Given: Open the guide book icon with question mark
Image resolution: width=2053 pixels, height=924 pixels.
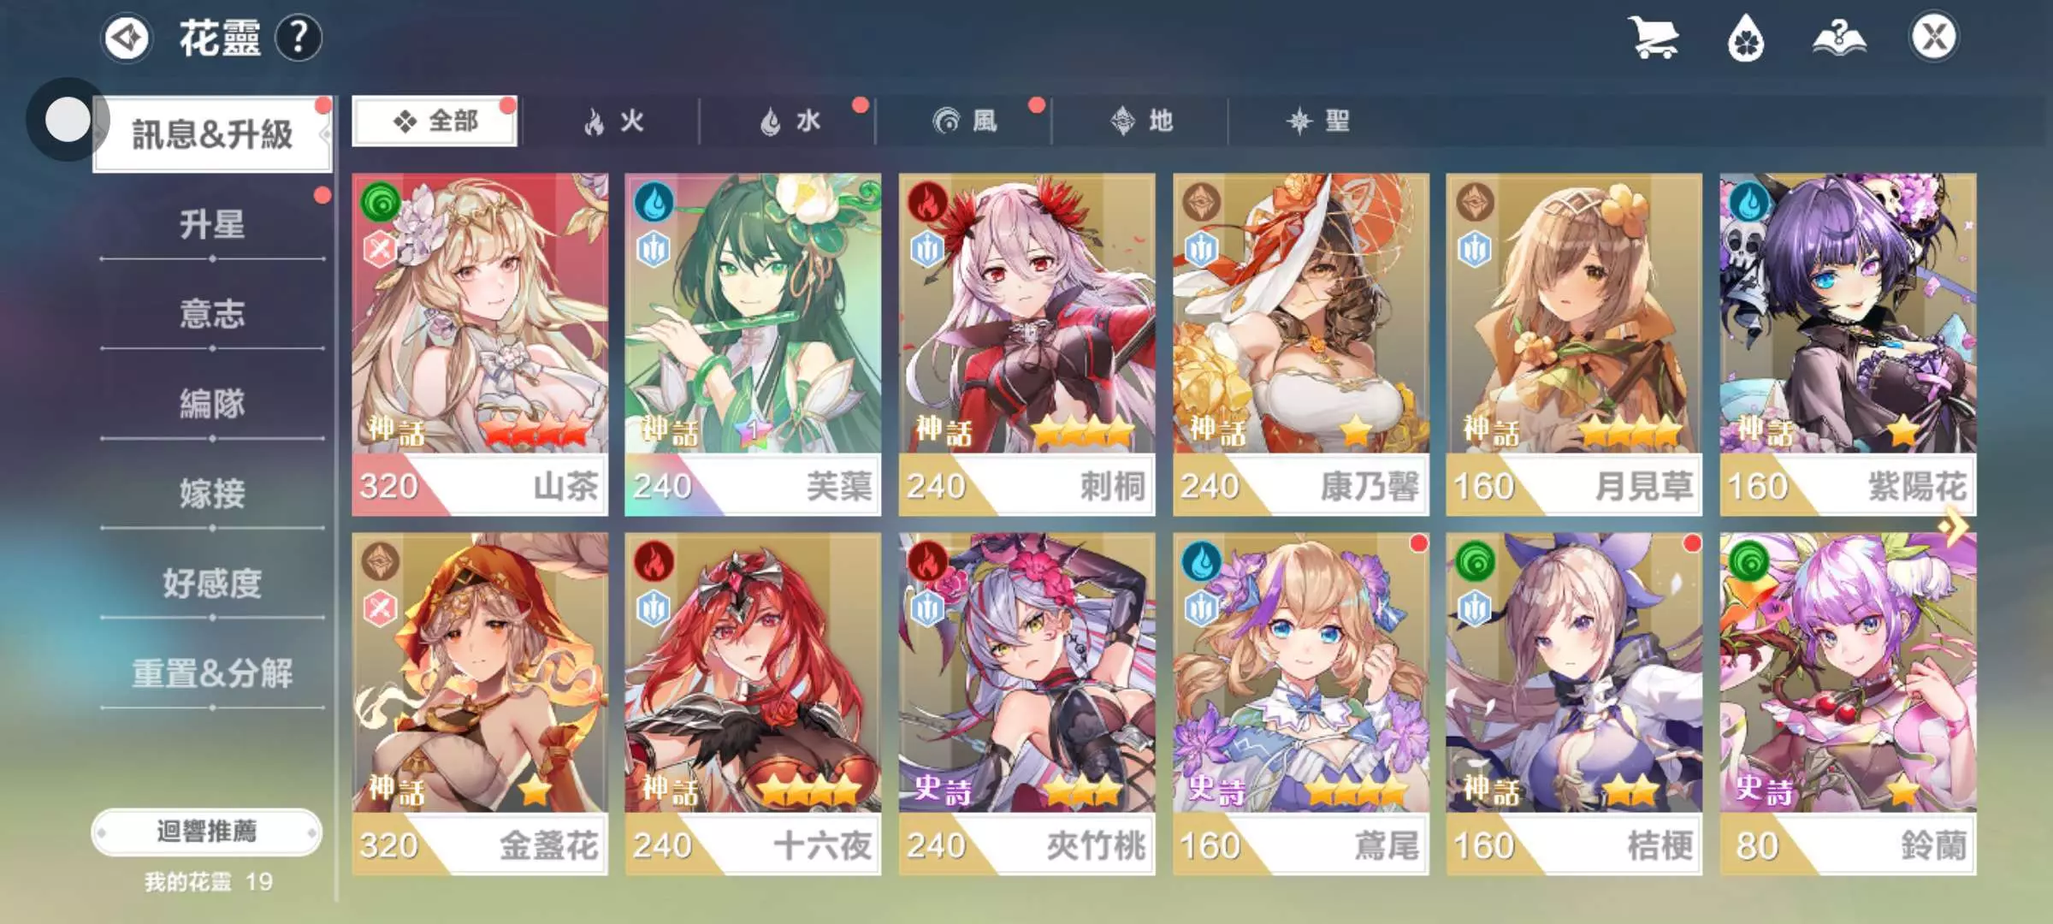Looking at the screenshot, I should pos(1839,38).
